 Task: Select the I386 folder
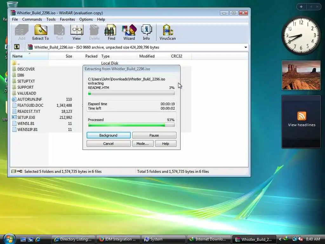point(21,75)
